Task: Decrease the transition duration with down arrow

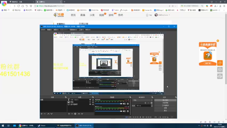Action: 152,106
